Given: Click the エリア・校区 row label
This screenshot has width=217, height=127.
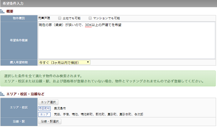Looking at the screenshot, I should coord(19,107).
